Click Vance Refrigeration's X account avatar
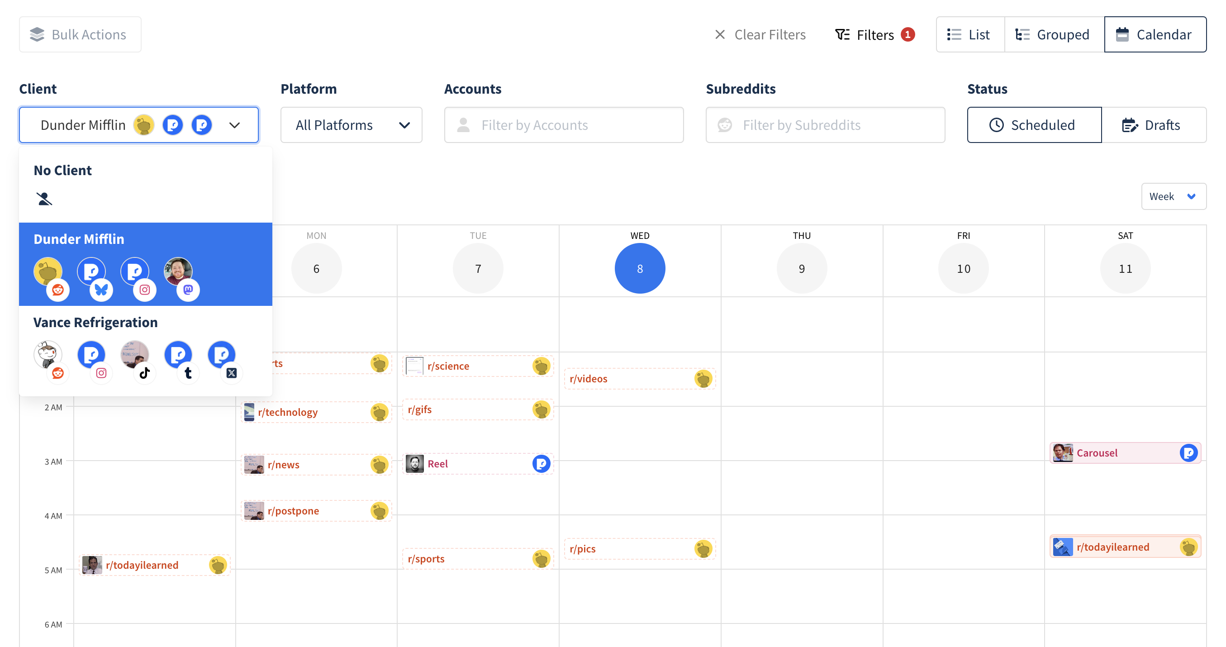This screenshot has height=647, width=1226. pos(221,355)
